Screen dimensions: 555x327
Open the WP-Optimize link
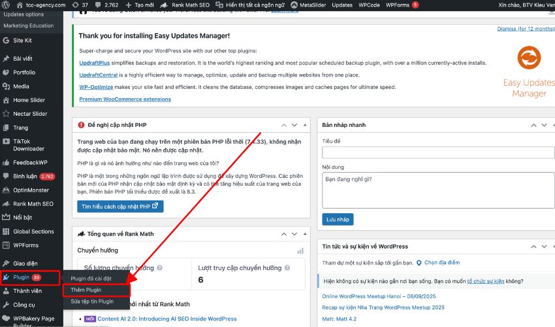tap(96, 87)
